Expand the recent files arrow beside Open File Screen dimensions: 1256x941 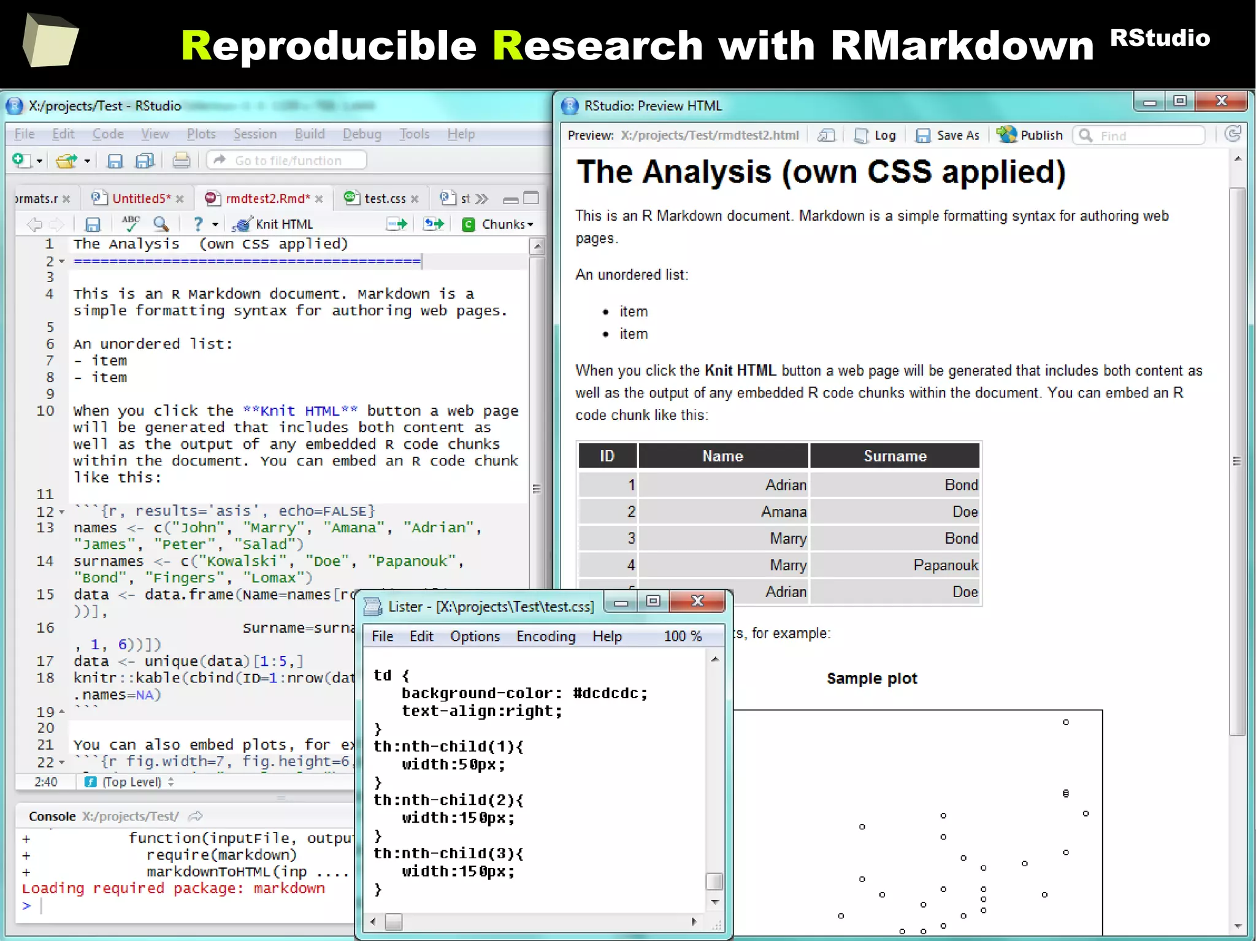[x=87, y=161]
